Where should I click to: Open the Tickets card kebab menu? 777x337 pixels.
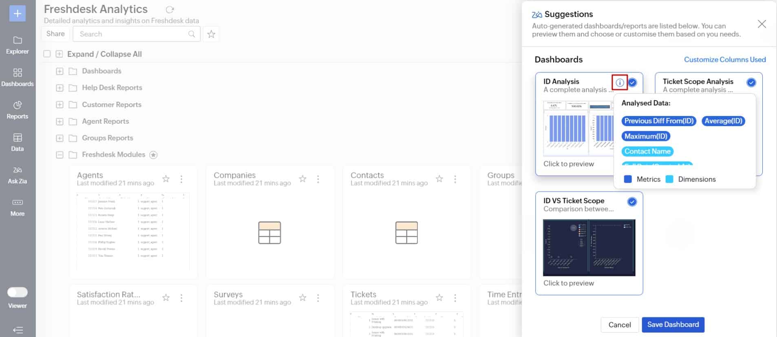point(455,298)
